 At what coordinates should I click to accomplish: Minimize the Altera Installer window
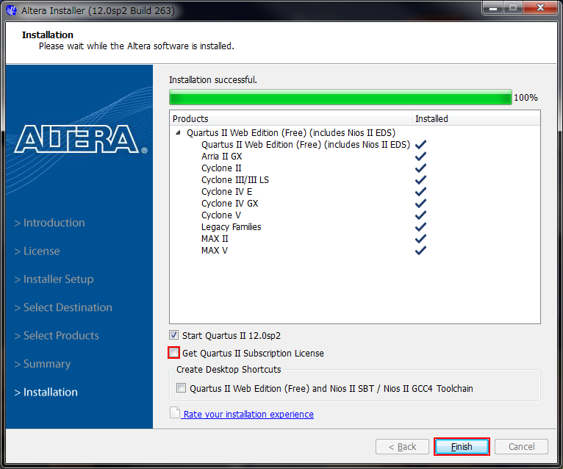[493, 7]
